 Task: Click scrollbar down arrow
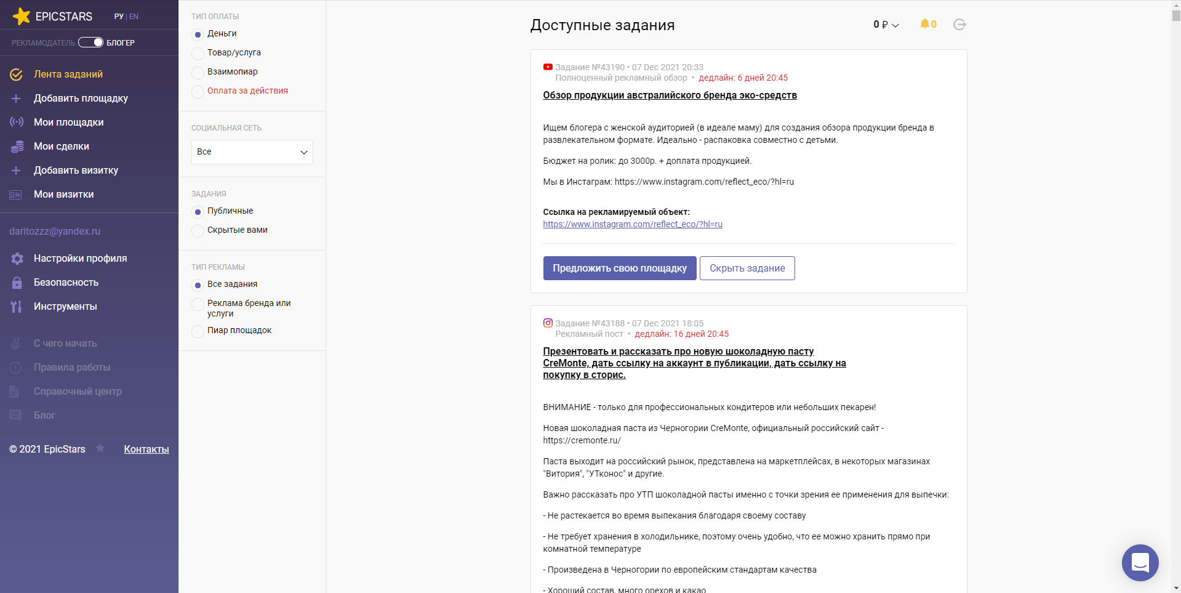[x=1176, y=588]
